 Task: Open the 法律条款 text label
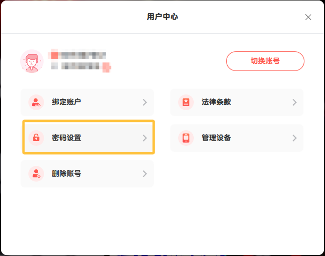216,102
